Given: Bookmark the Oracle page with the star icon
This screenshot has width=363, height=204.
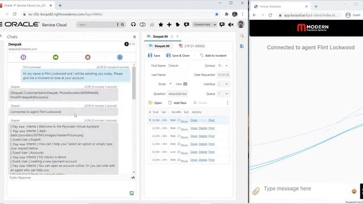Looking at the screenshot, I should 217,14.
